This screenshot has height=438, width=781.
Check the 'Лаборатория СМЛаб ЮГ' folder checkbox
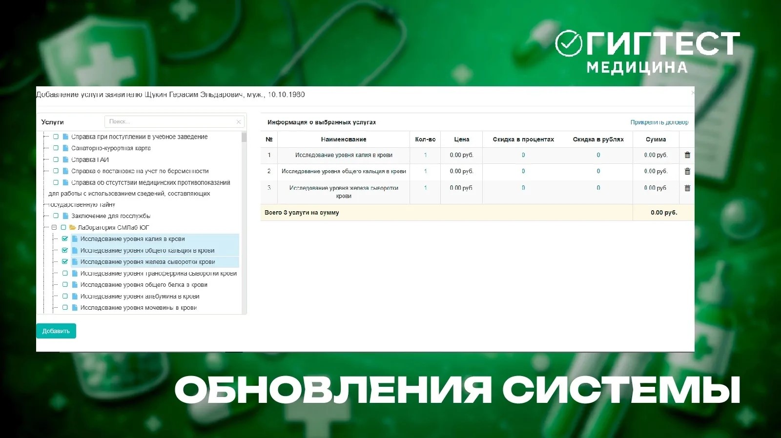tap(63, 227)
